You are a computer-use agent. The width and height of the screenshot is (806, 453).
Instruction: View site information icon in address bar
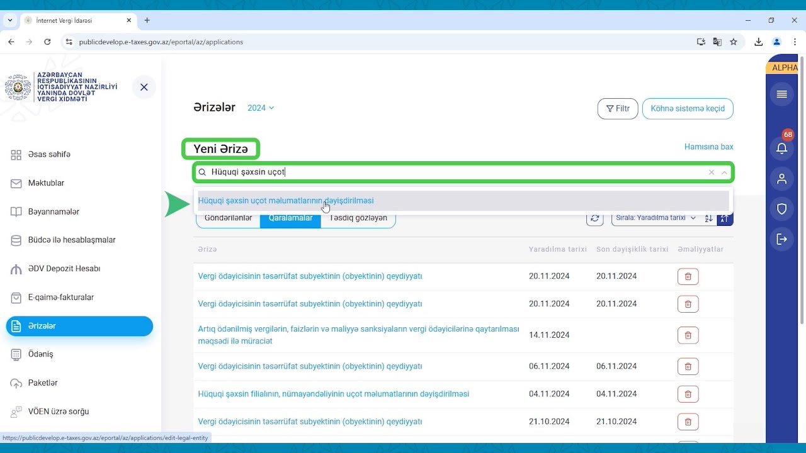[69, 42]
